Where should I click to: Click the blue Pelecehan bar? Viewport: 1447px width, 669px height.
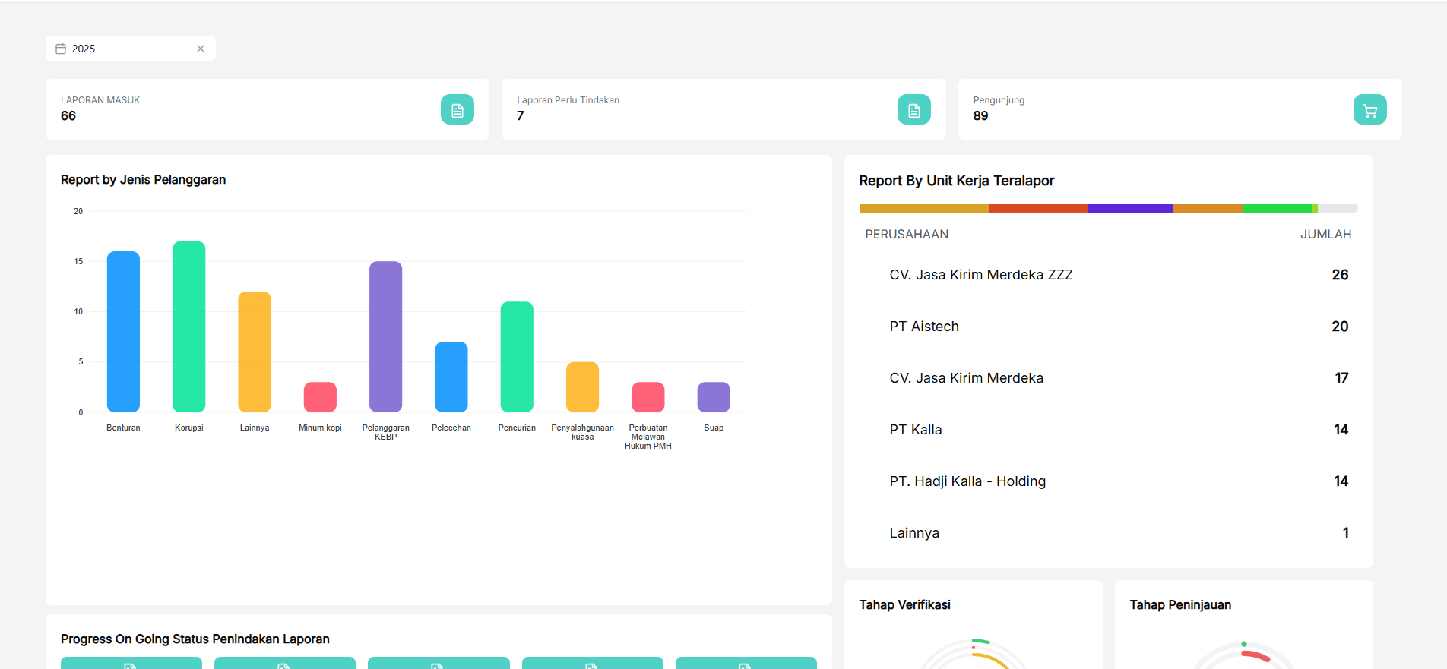(451, 377)
